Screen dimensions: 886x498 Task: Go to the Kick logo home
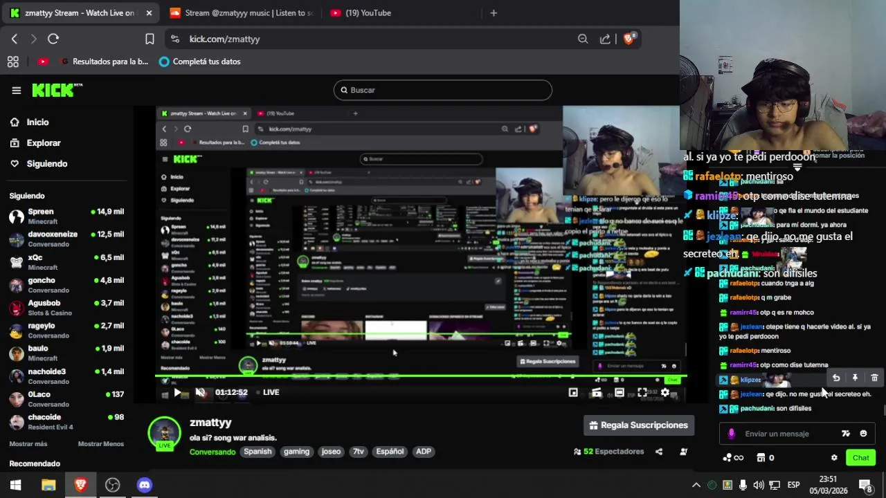pos(57,90)
